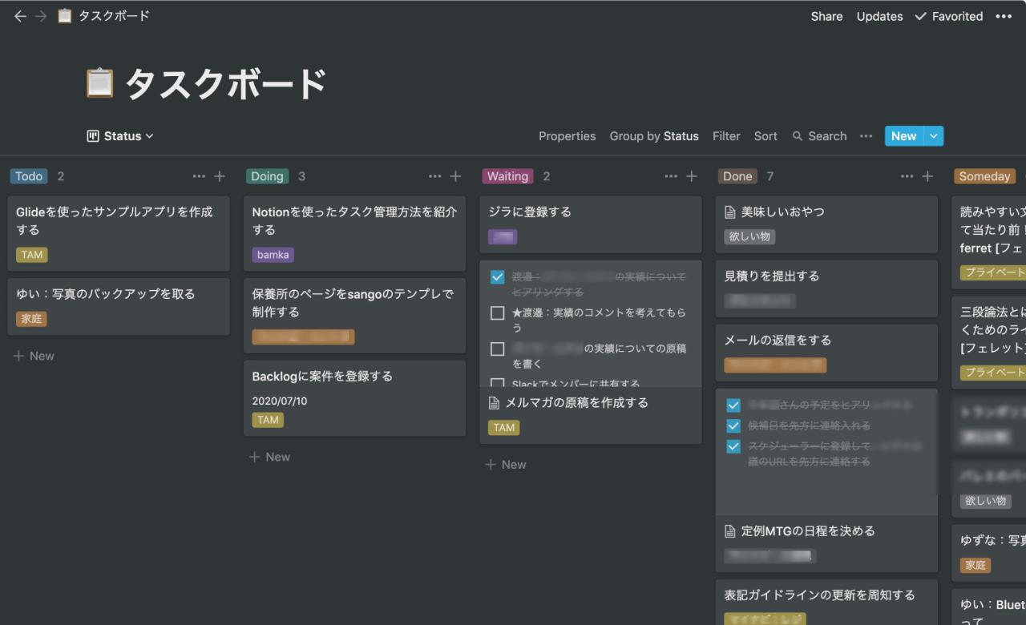Click the bamka tag on Notion card
This screenshot has width=1026, height=625.
pyautogui.click(x=273, y=255)
